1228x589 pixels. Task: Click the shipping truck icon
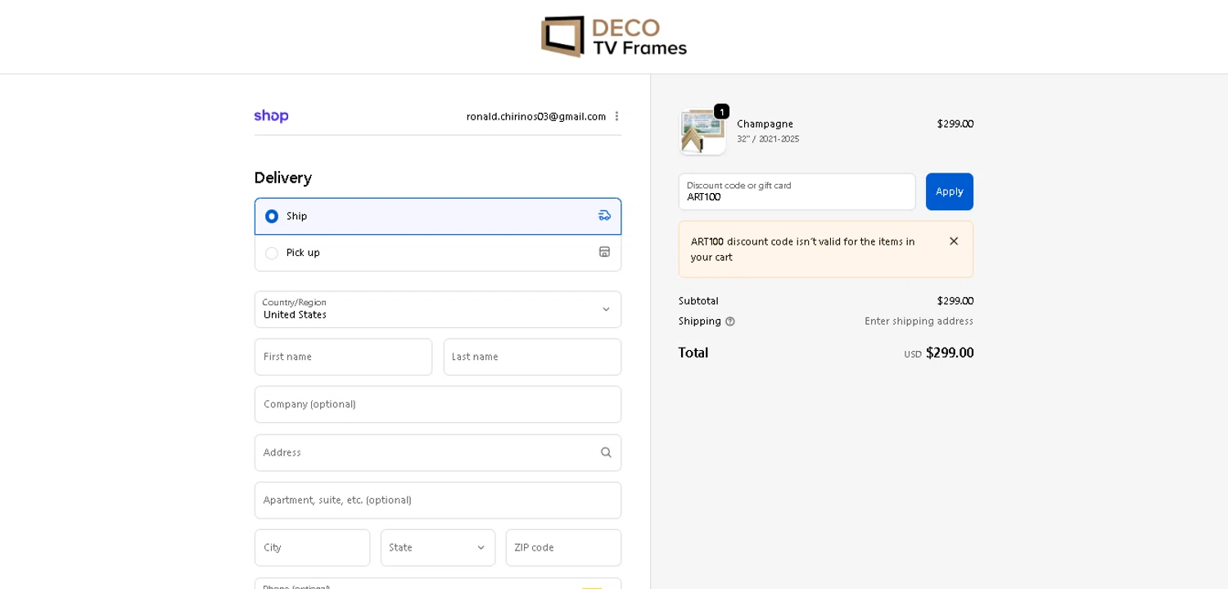(604, 216)
